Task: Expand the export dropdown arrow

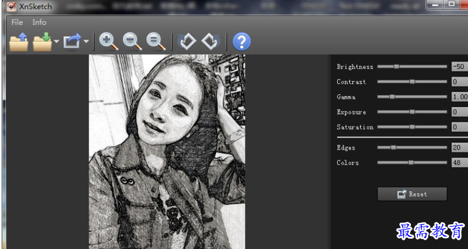Action: click(86, 41)
